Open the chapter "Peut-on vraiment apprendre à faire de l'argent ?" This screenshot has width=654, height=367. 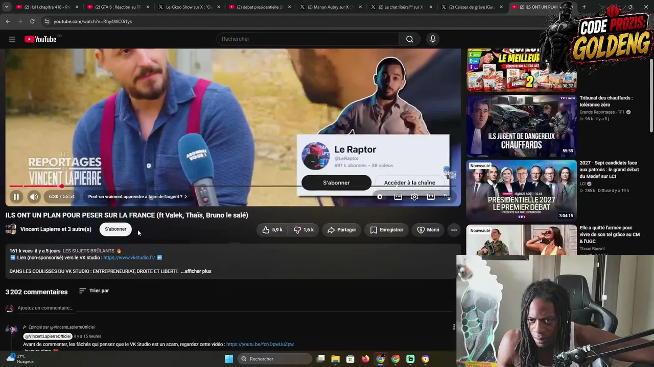(137, 197)
